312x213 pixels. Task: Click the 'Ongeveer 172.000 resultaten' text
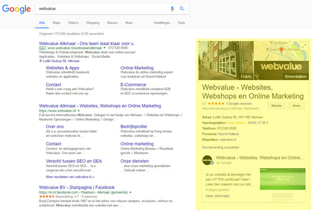pos(71,34)
